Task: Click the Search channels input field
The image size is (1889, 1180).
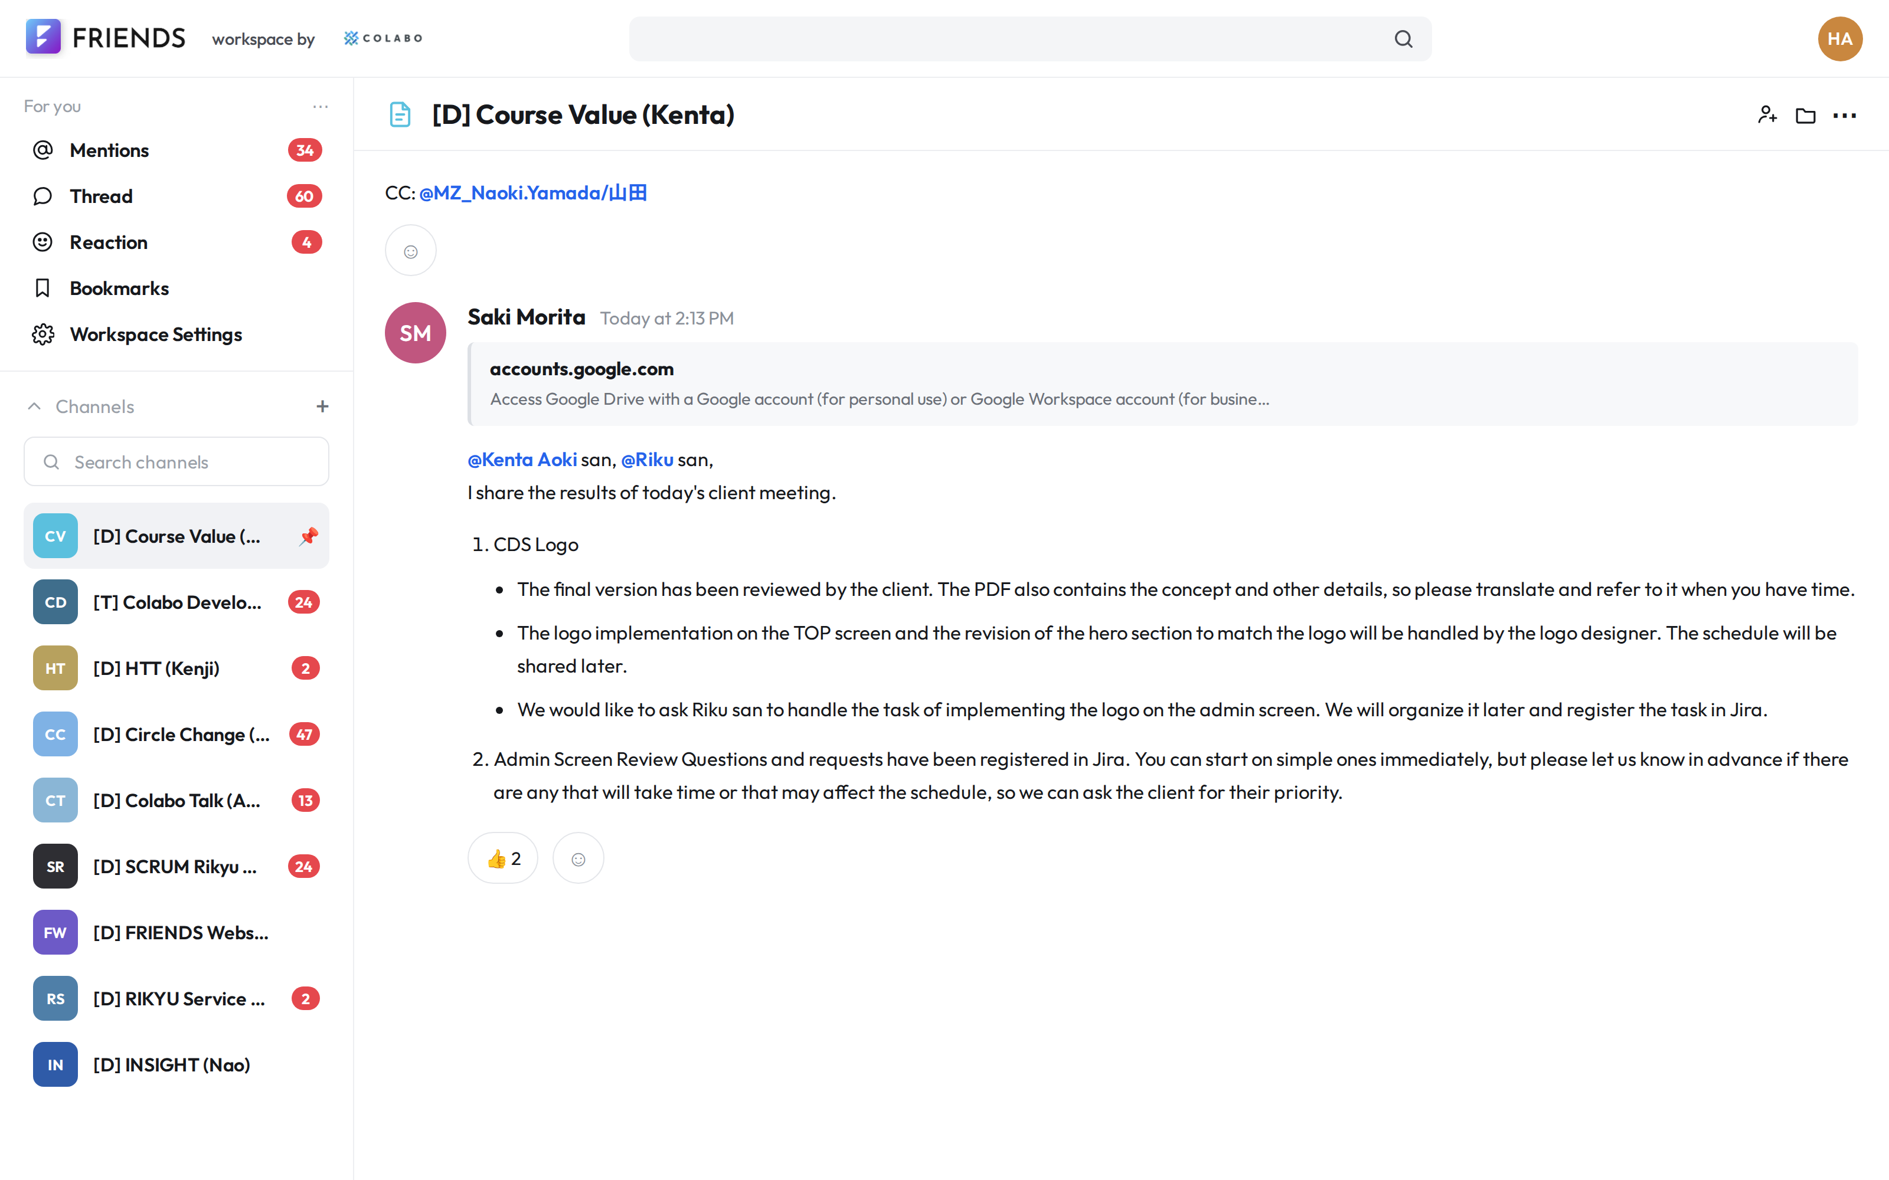Action: tap(177, 462)
